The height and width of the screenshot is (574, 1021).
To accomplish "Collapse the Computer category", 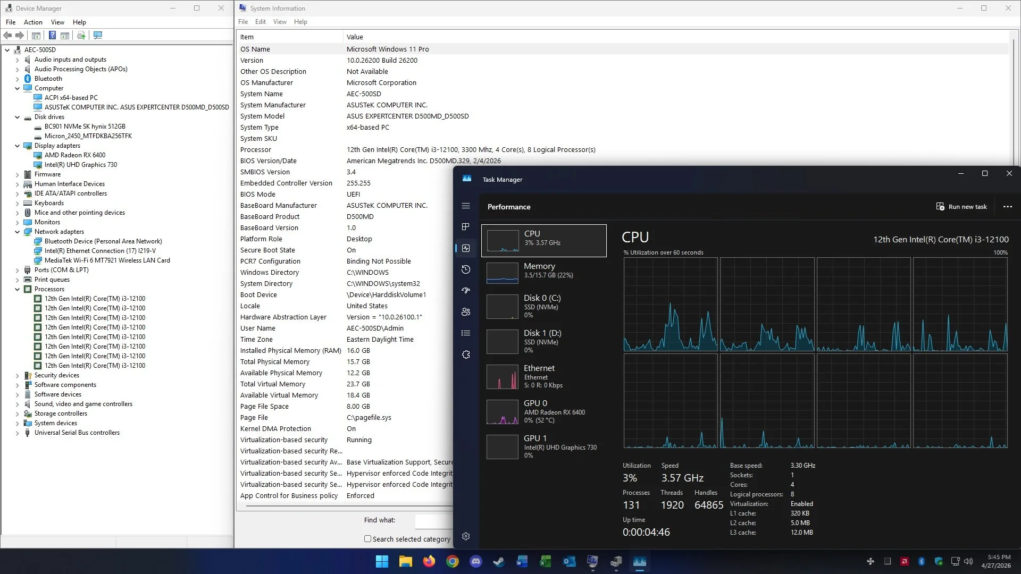I will coord(17,88).
